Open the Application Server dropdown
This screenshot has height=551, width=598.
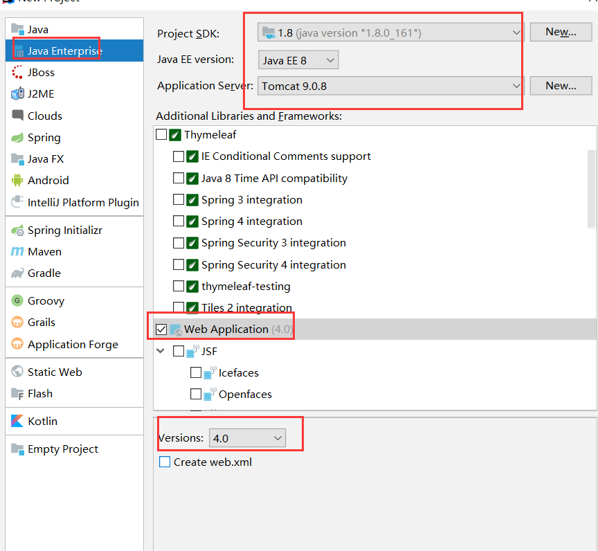coord(390,86)
